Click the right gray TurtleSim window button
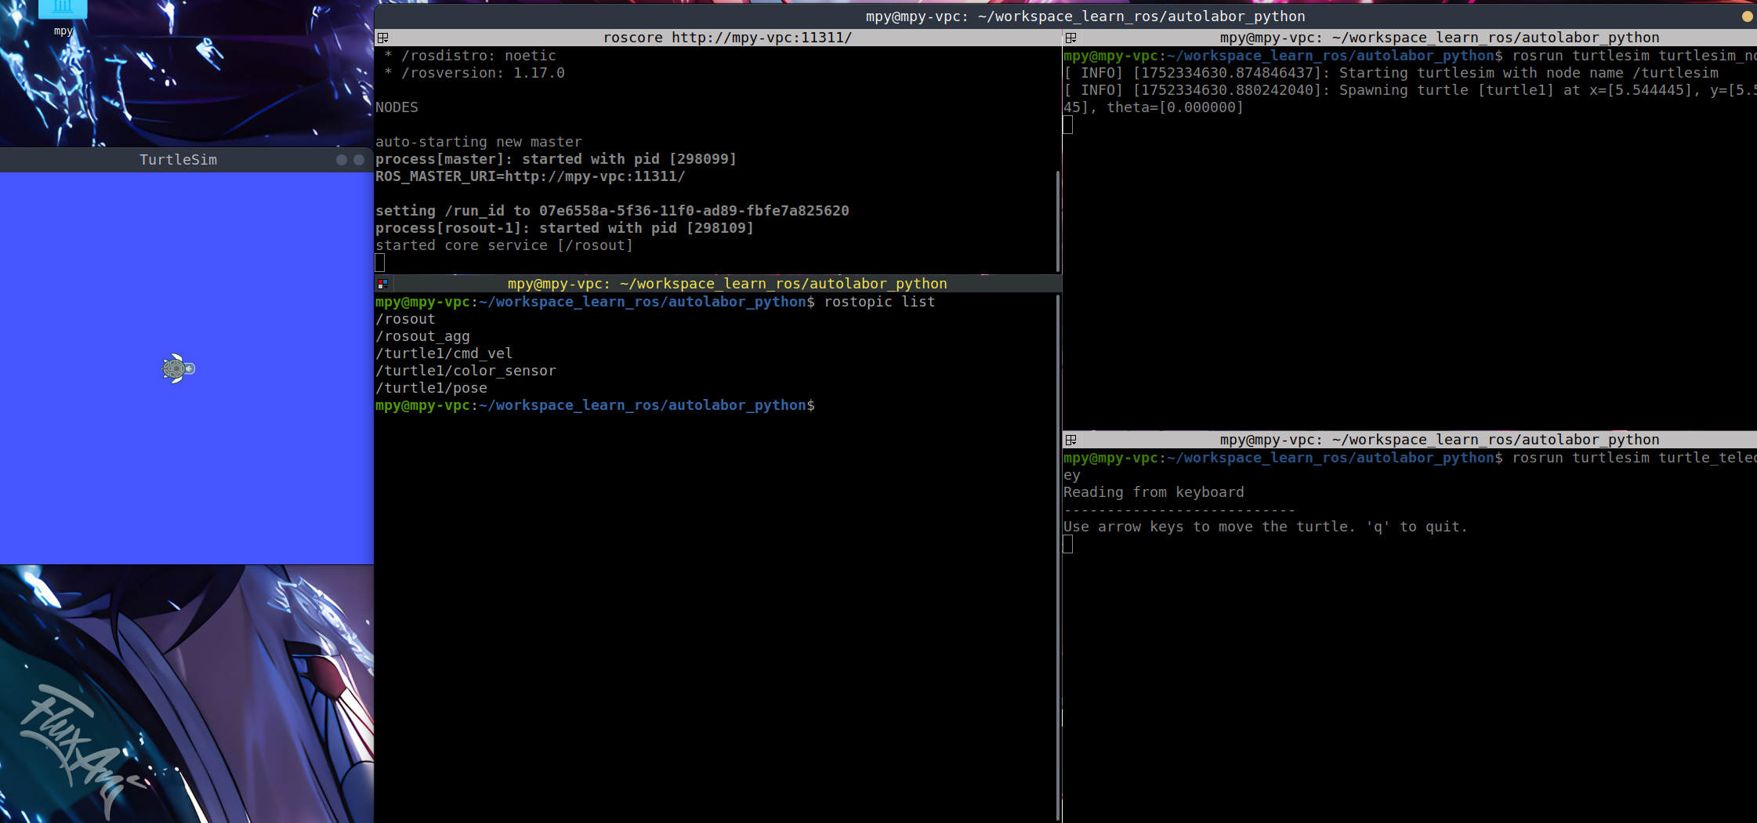Screen dimensions: 1757x823 tap(359, 160)
